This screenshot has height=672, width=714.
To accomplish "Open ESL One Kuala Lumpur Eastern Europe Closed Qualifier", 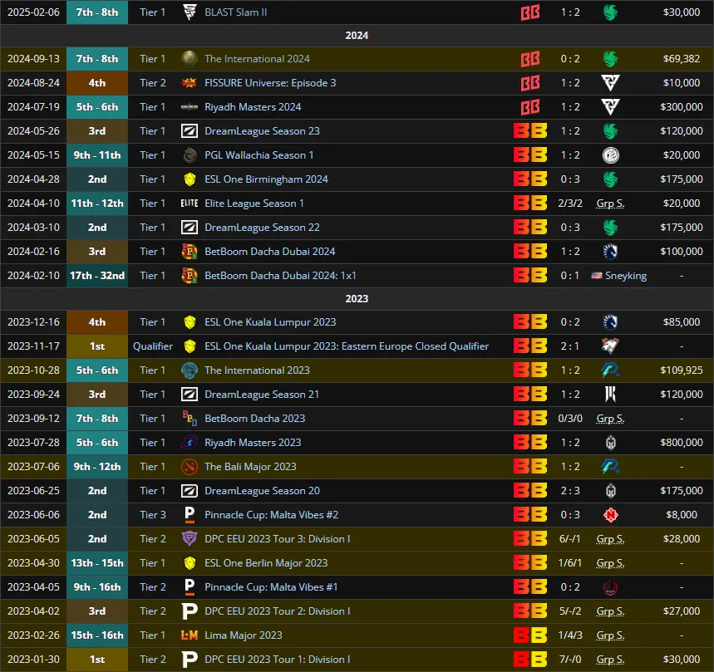I will pos(347,346).
